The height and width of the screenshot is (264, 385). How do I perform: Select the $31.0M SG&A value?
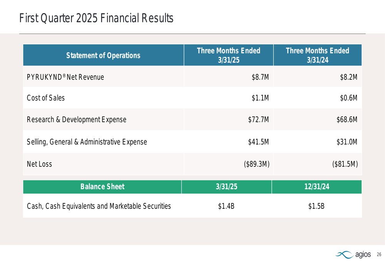tap(347, 142)
